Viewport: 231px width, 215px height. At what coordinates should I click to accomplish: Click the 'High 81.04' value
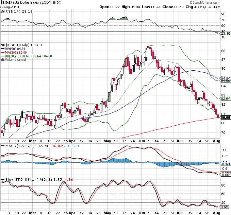click(131, 7)
